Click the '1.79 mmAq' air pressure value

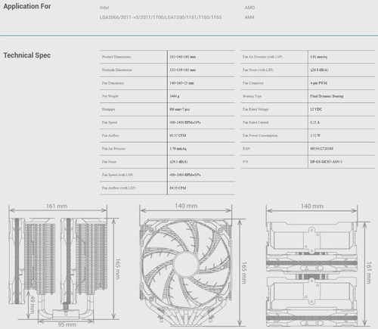(178, 148)
